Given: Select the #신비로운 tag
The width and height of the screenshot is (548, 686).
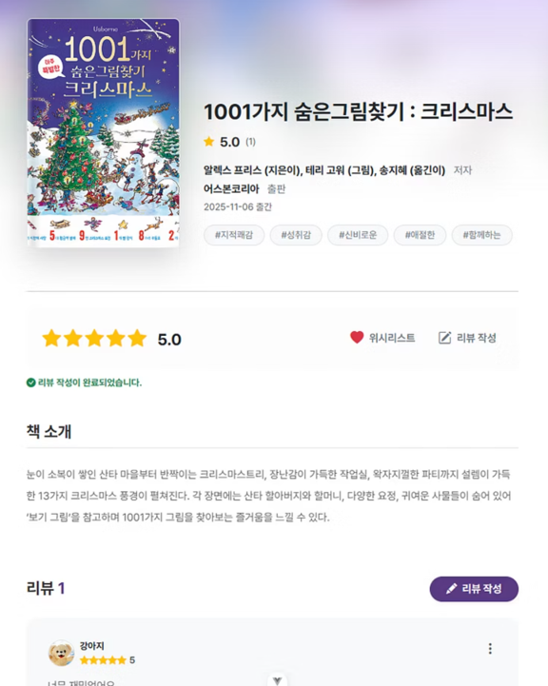Looking at the screenshot, I should click(358, 235).
